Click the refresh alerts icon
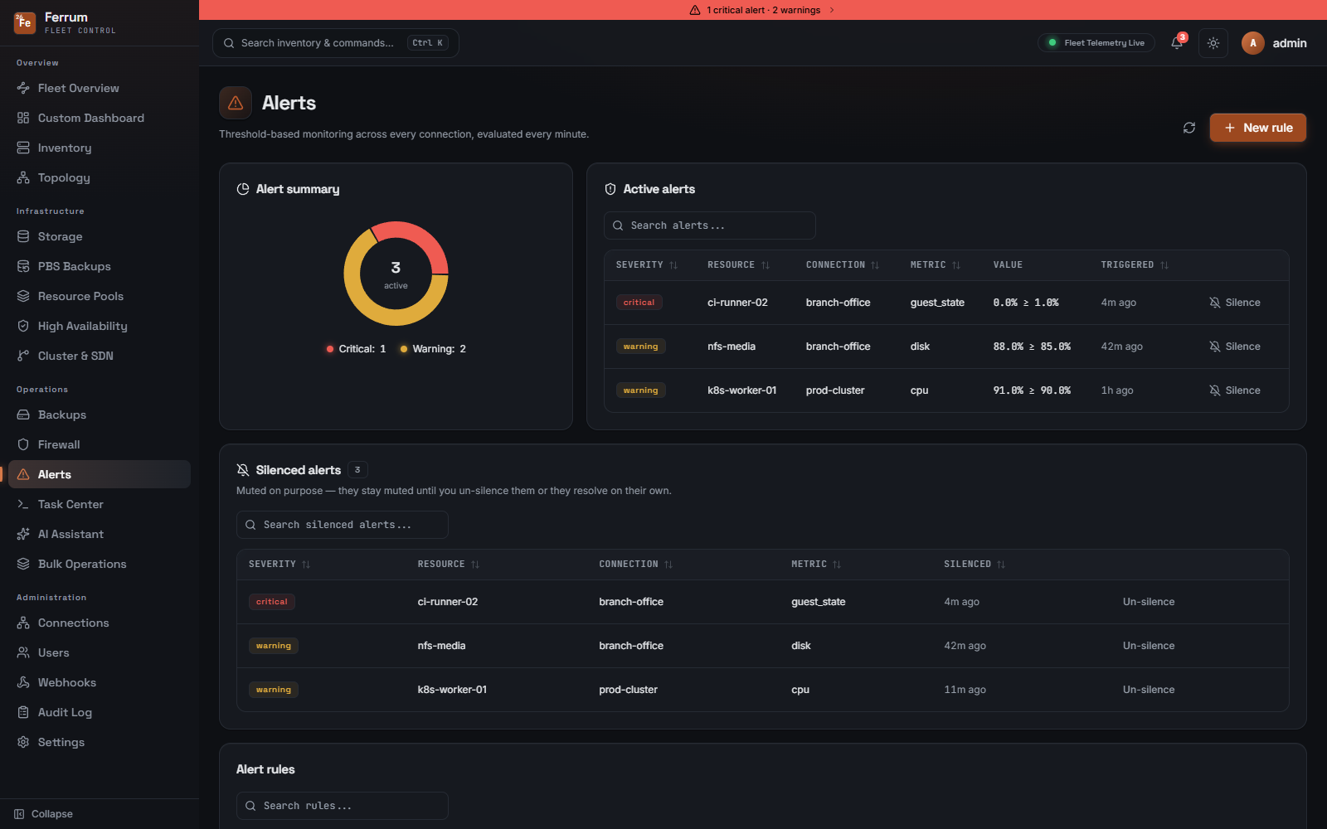The width and height of the screenshot is (1327, 829). pos(1189,128)
